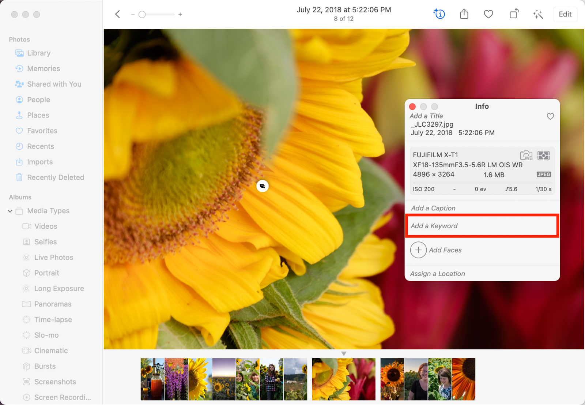The image size is (585, 405).
Task: Click the Rotate icon in the toolbar
Action: [514, 14]
